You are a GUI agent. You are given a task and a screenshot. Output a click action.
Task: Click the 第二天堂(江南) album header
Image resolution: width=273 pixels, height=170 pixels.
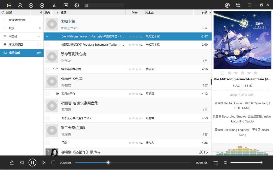coord(128,130)
